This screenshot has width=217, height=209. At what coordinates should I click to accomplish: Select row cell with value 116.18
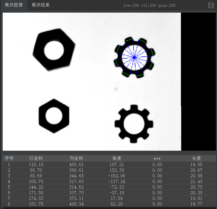pos(36,165)
